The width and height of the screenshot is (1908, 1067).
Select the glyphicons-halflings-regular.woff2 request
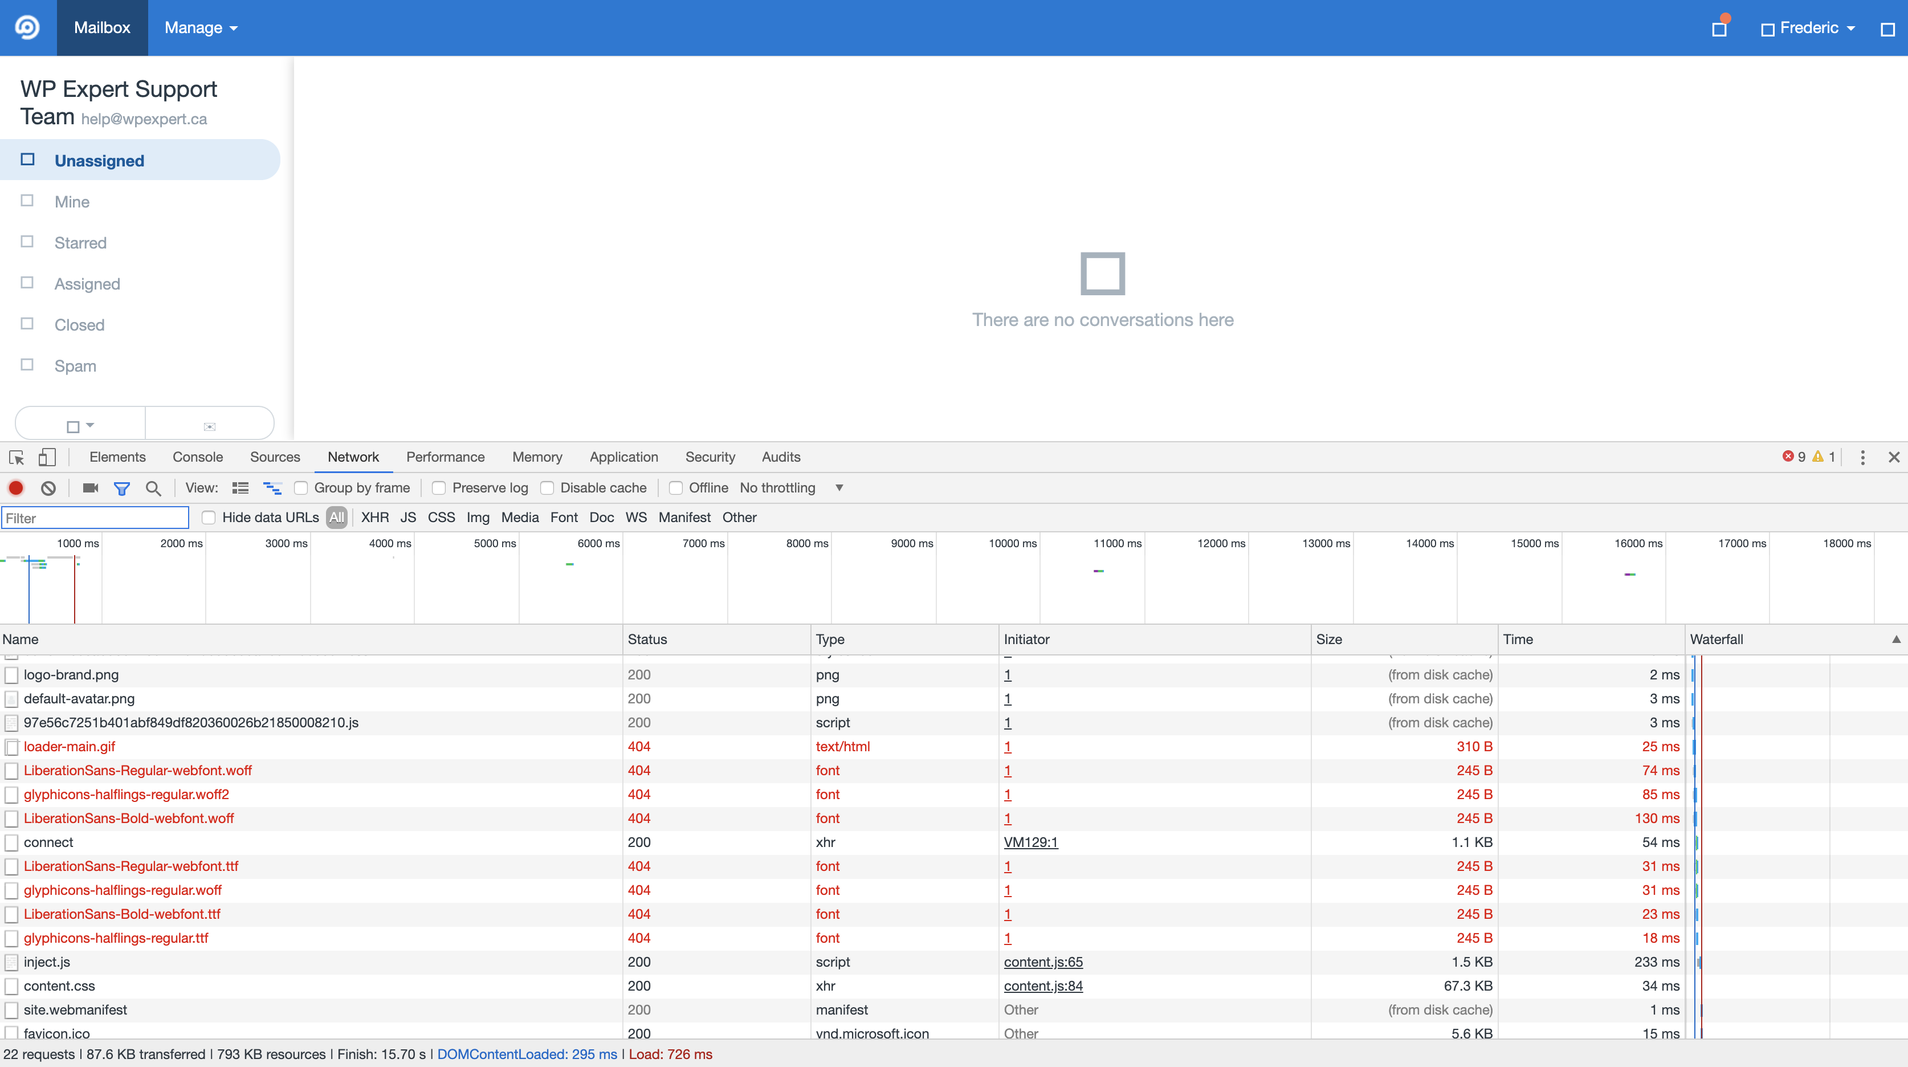coord(843,795)
